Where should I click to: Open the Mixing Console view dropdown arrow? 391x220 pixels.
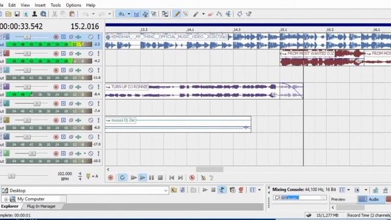[x=349, y=190]
